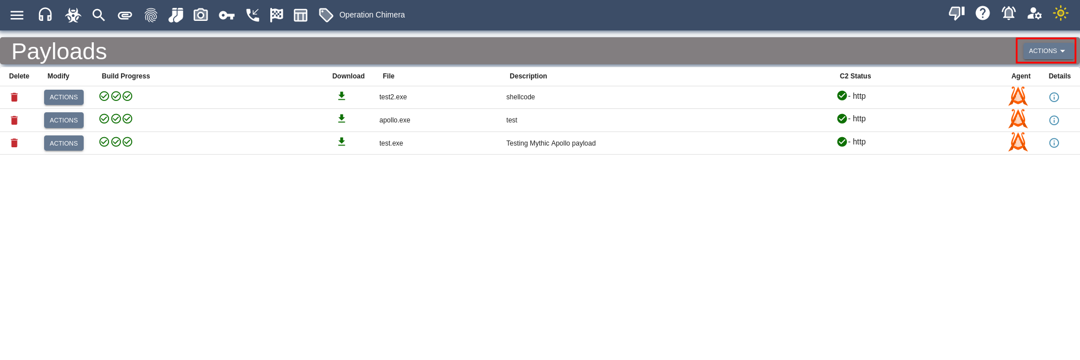
Task: Open the table layout icon
Action: tap(301, 15)
